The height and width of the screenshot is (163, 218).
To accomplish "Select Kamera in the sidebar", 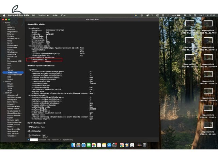I will (10, 43).
